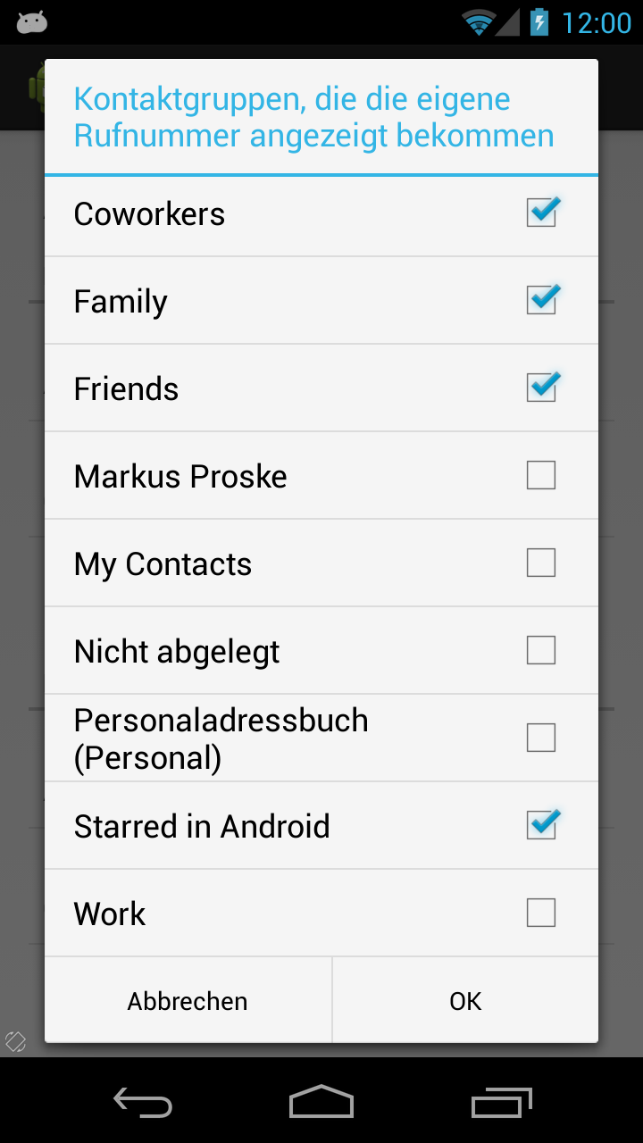The image size is (643, 1143).
Task: Tap the Wi-Fi status bar icon
Action: click(479, 22)
